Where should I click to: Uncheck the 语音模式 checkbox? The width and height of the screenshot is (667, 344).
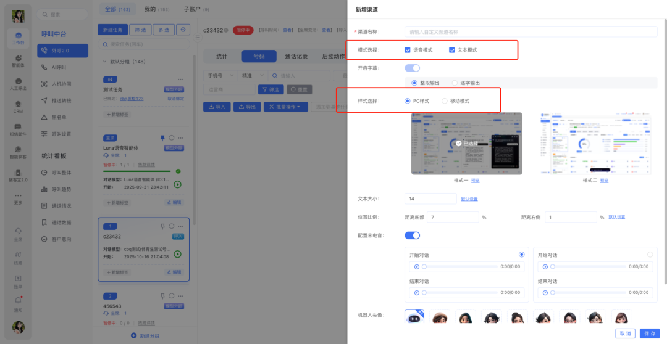click(408, 50)
